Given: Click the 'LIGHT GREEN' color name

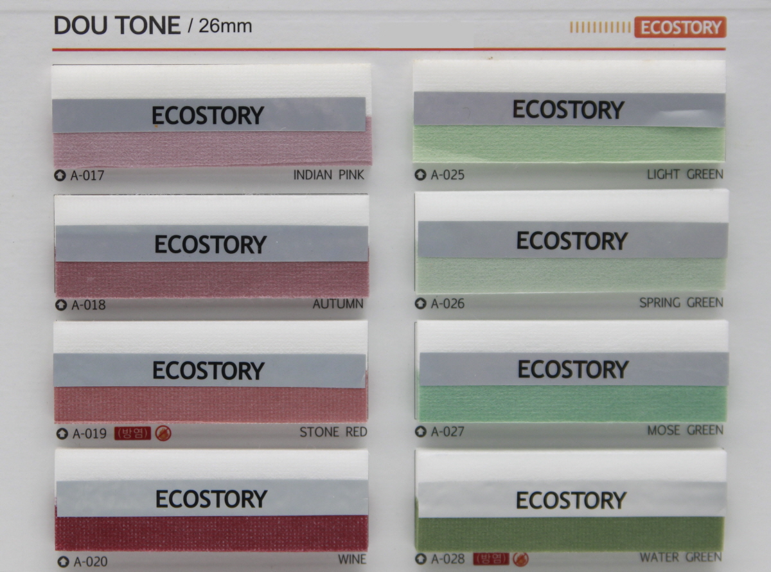Looking at the screenshot, I should coord(686,174).
